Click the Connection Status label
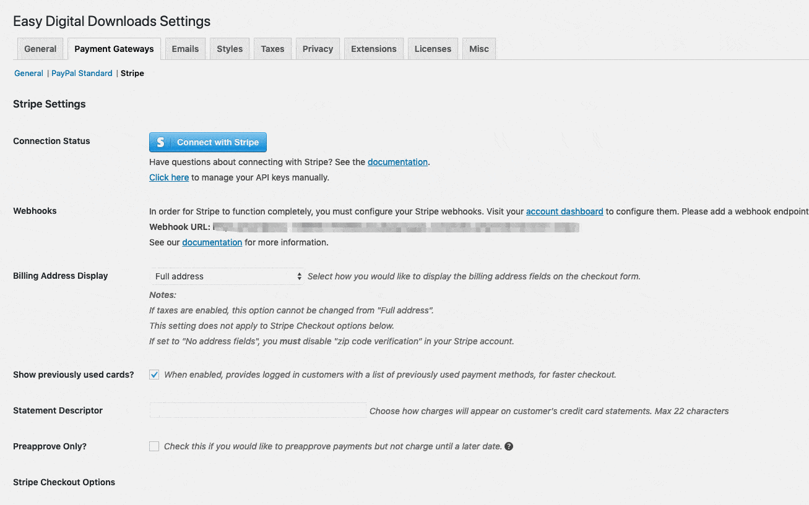The height and width of the screenshot is (505, 809). (51, 141)
